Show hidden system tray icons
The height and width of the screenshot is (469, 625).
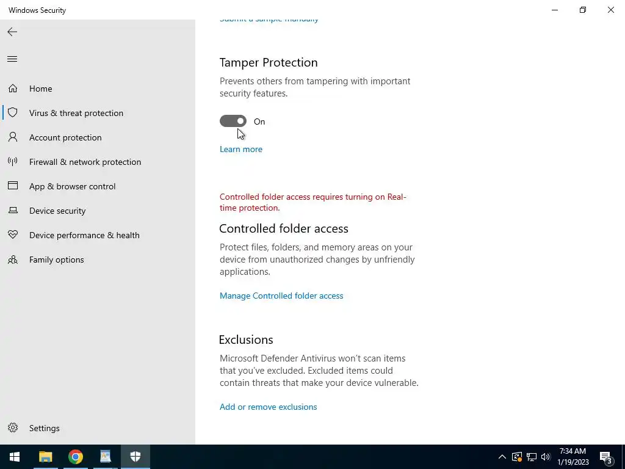tap(502, 457)
